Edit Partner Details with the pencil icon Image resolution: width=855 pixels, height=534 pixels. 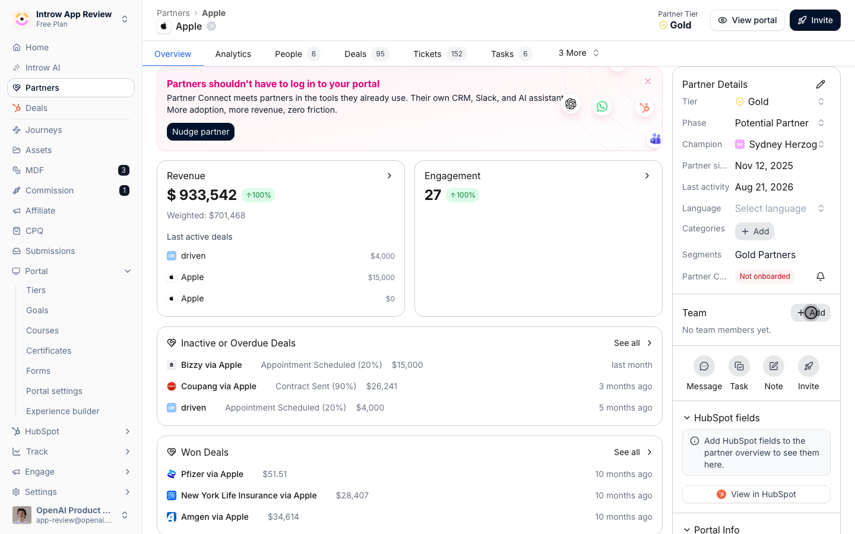point(821,84)
